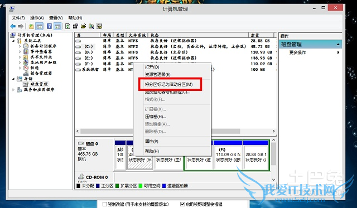Sort by 卷 column header

tap(88, 35)
